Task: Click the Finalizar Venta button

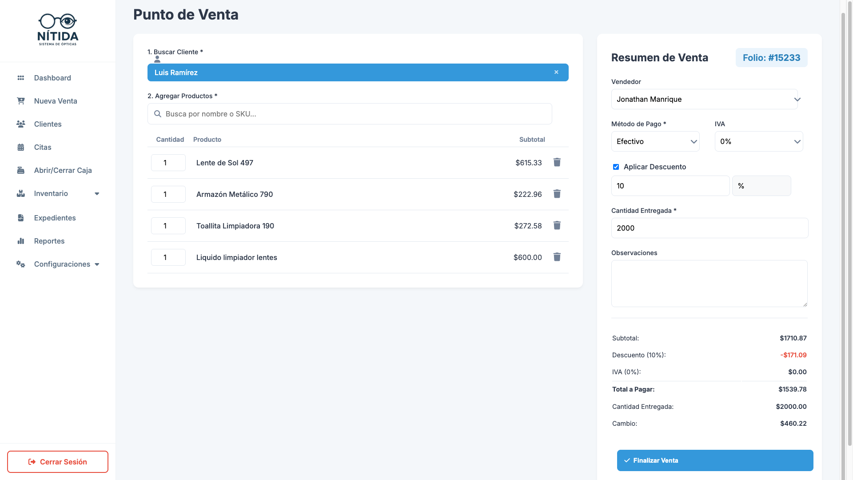Action: coord(715,460)
